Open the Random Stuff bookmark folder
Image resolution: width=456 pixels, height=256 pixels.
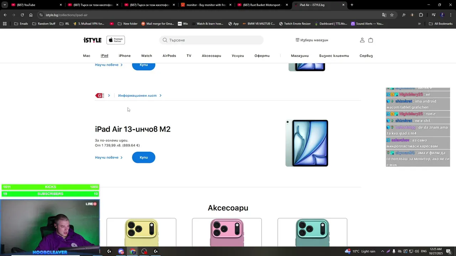tap(44, 24)
